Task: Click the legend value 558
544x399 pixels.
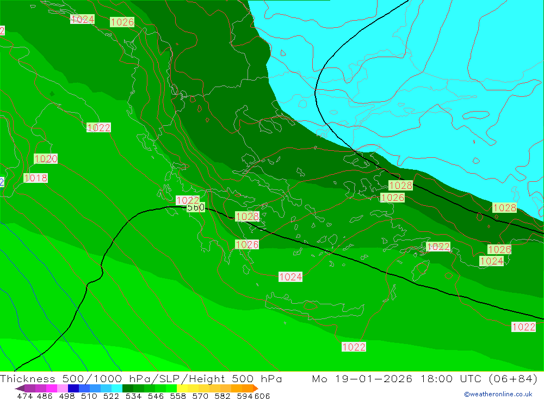Action: pos(178,396)
